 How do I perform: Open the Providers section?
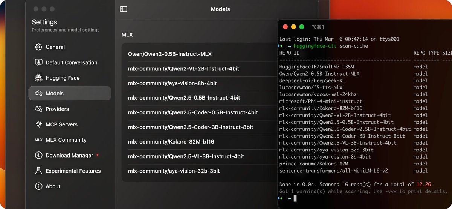(x=70, y=109)
